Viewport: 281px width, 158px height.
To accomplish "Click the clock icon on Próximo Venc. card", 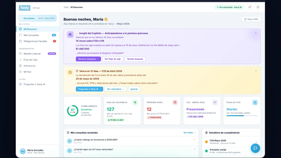I will tap(175, 102).
